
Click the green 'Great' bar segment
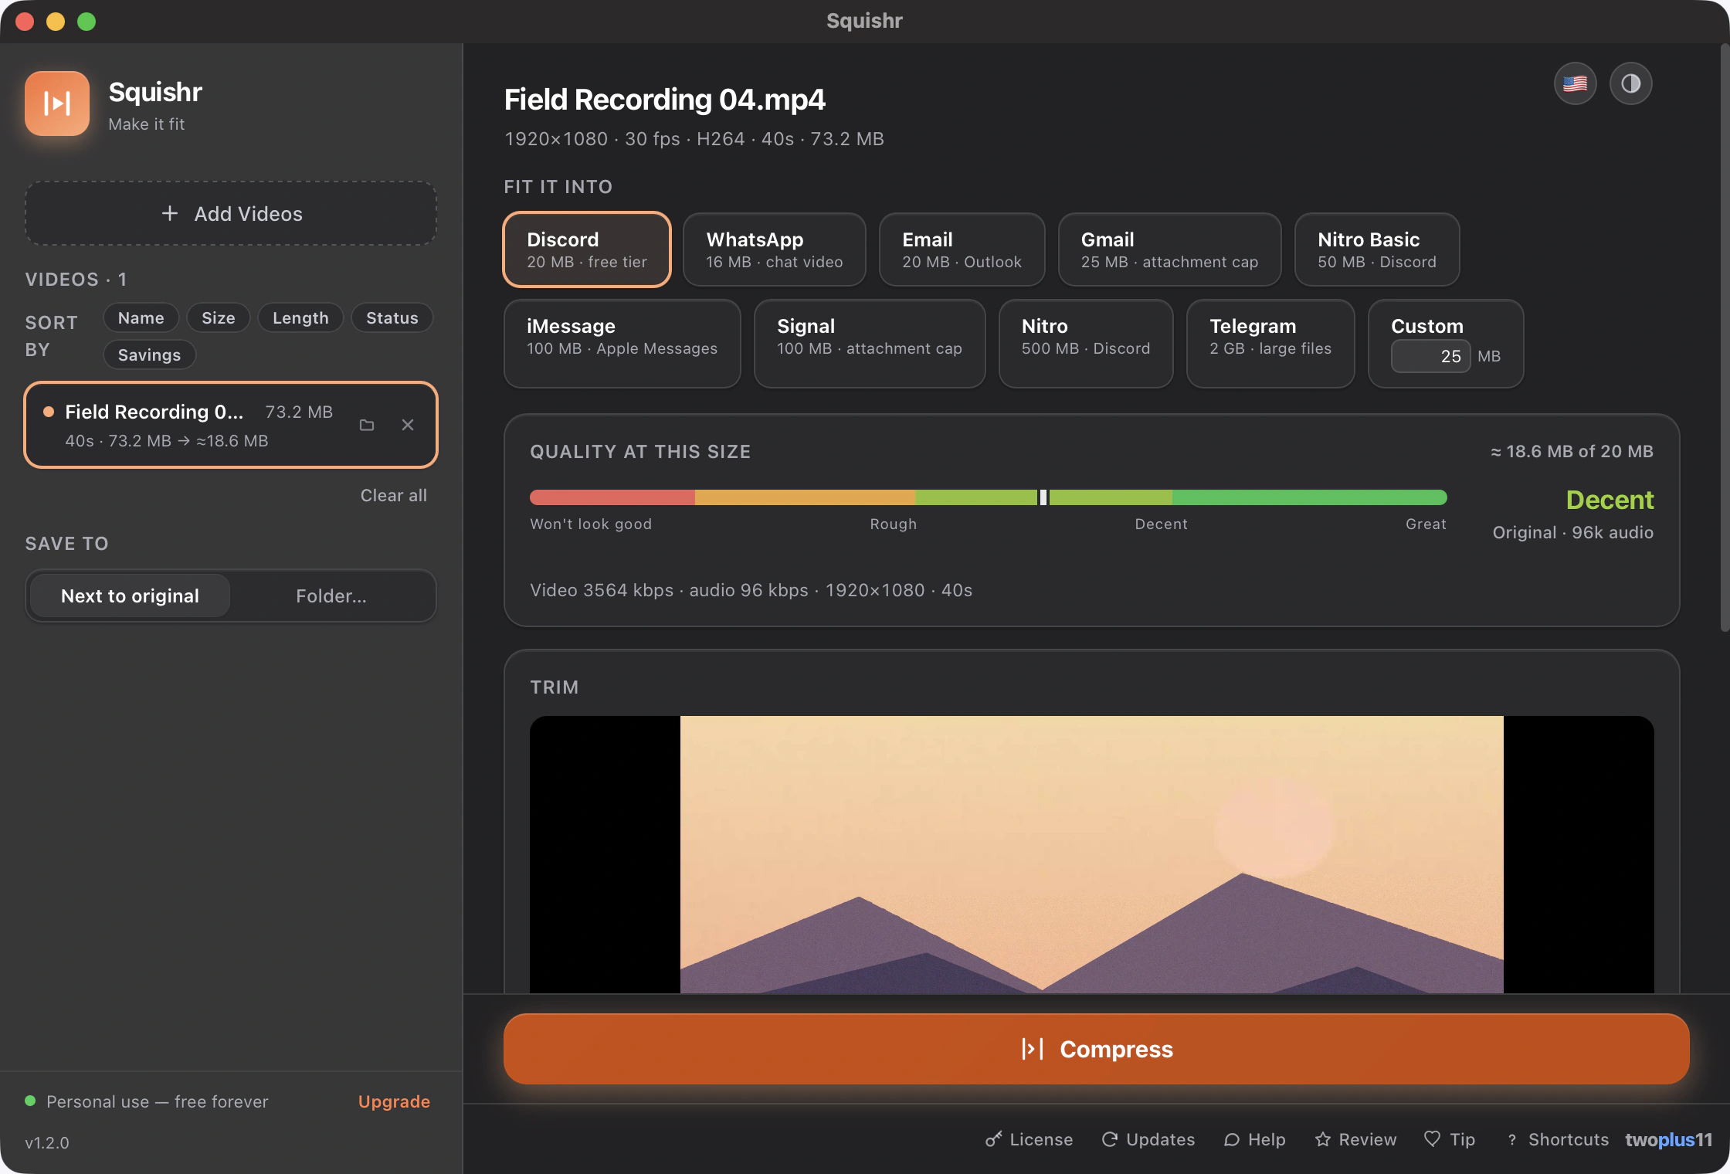(1309, 497)
